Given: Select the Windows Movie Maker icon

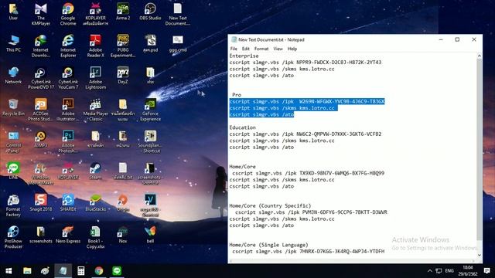Looking at the screenshot, I should [41, 174].
